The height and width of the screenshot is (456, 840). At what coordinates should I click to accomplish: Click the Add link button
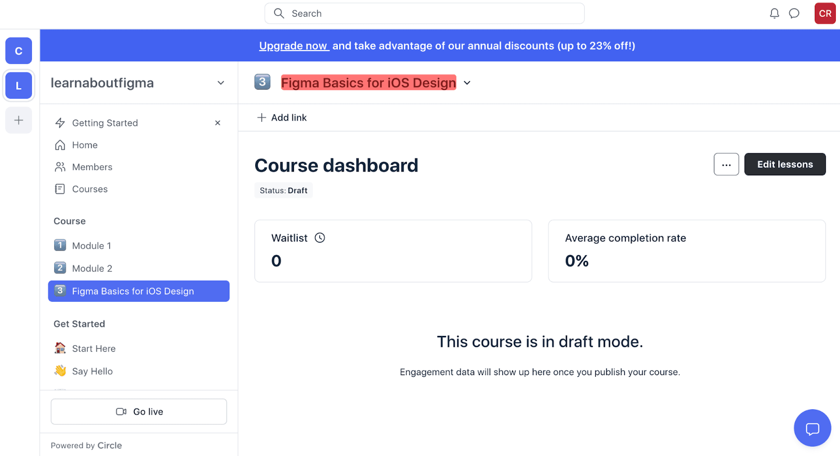pos(282,118)
